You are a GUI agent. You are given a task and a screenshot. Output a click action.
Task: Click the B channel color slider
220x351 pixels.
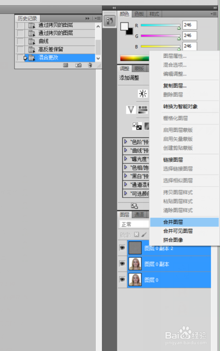coord(161,46)
